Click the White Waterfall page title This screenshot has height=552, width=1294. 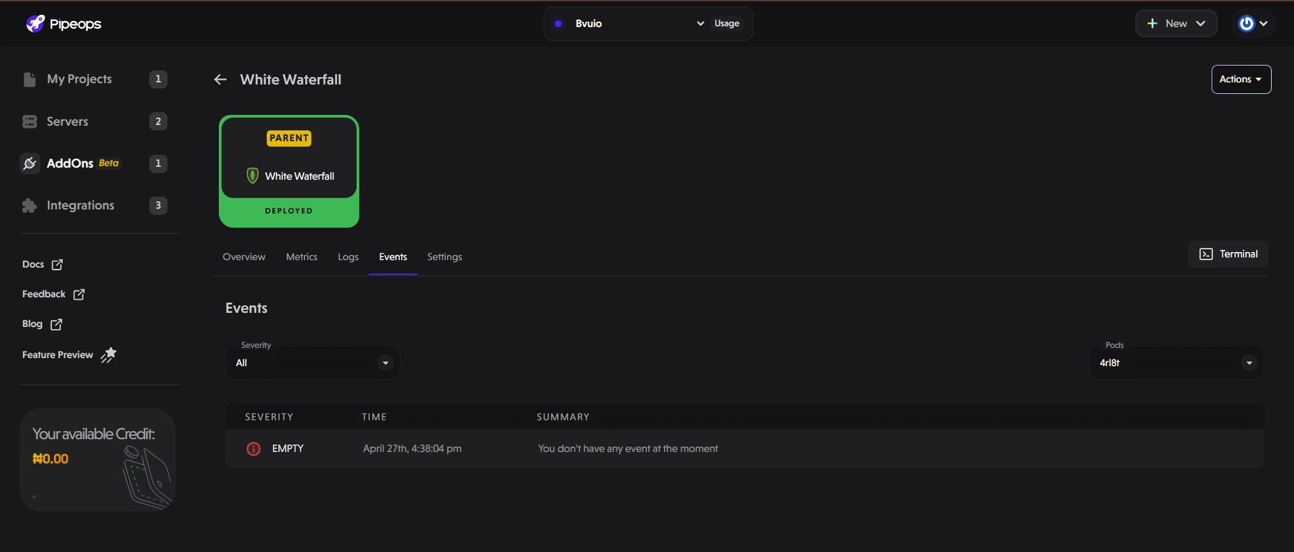[290, 80]
